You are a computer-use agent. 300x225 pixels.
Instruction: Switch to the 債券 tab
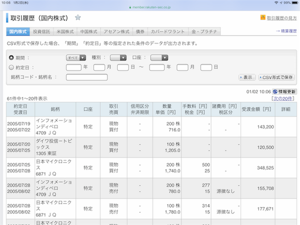click(x=140, y=32)
